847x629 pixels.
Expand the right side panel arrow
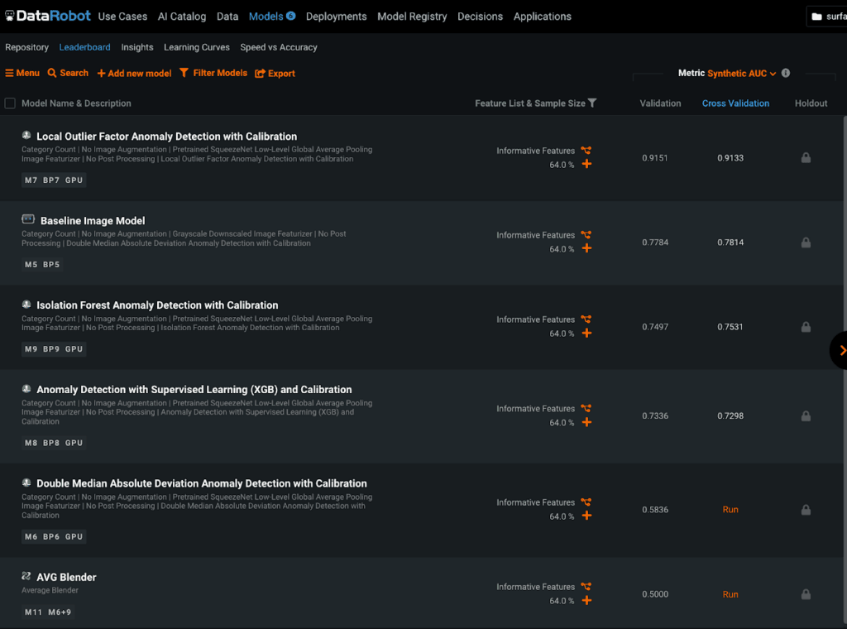pos(840,350)
